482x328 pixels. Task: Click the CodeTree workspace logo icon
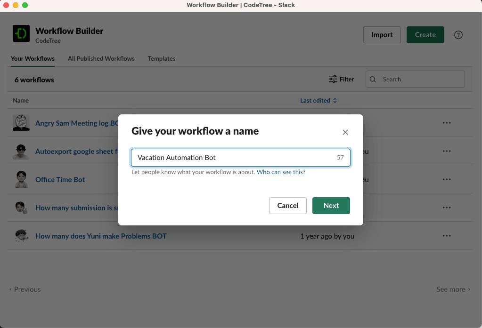pos(21,33)
